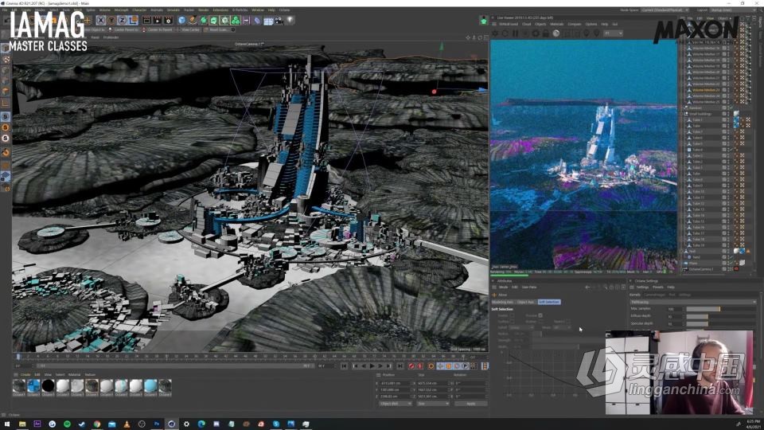Click the Light bulb object icon
This screenshot has height=430, width=764.
point(290,21)
